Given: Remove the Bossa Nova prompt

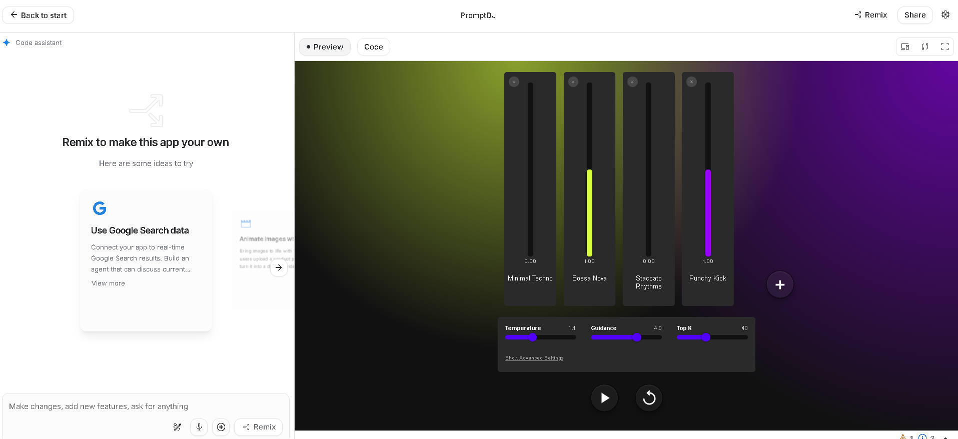Looking at the screenshot, I should coord(573,82).
